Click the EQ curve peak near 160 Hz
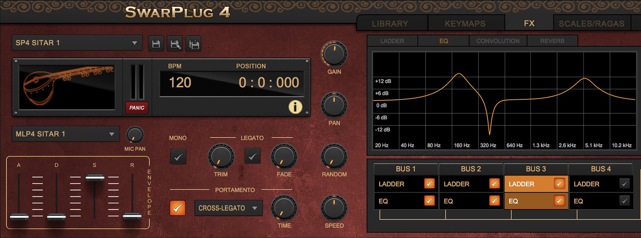This screenshot has height=238, width=641. [x=459, y=74]
